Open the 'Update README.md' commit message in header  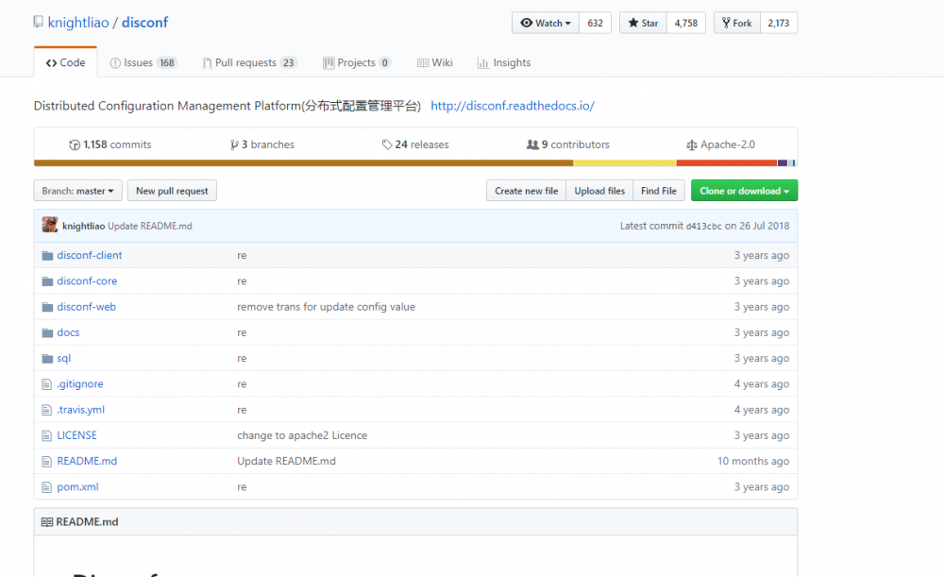pos(150,226)
